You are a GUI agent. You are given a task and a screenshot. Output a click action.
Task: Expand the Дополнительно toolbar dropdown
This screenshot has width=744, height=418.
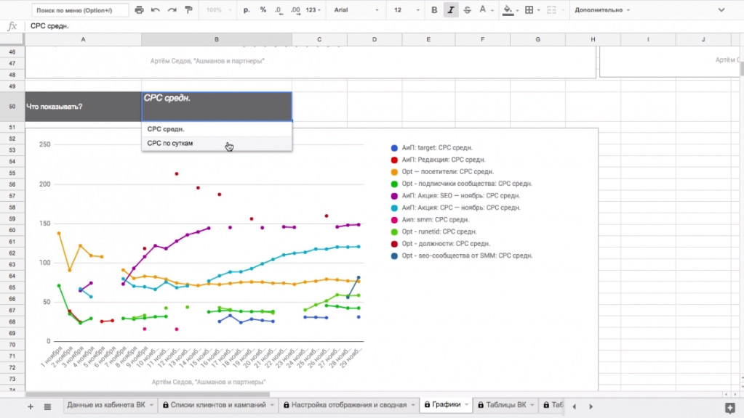click(602, 10)
